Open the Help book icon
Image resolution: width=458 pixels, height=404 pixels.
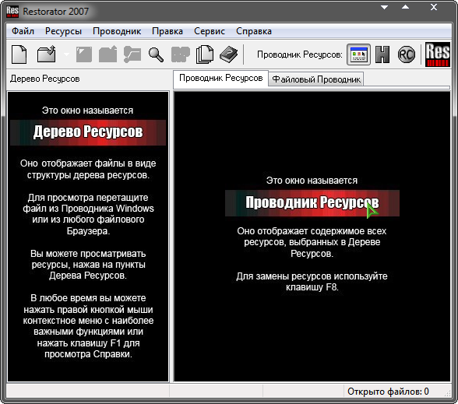coord(229,54)
